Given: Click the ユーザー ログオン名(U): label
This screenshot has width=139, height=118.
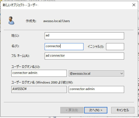Looking at the screenshot, I should 26,67.
